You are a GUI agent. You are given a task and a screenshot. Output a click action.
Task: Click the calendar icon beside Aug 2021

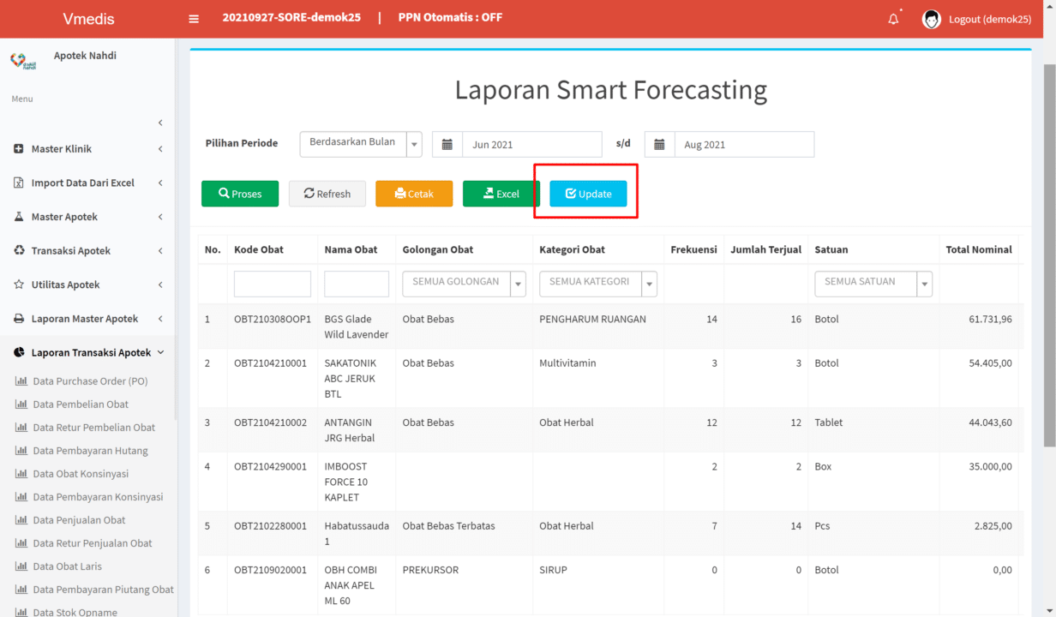coord(660,145)
